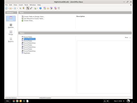This screenshot has width=137, height=103.
Task: Click the volume speaker tray icon
Action: (108, 101)
